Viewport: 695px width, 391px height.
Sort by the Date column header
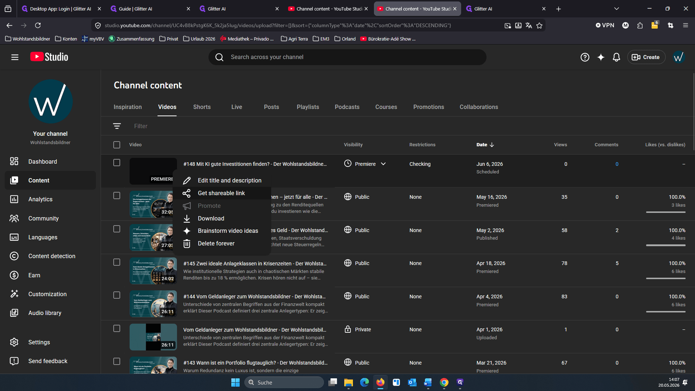(x=485, y=145)
